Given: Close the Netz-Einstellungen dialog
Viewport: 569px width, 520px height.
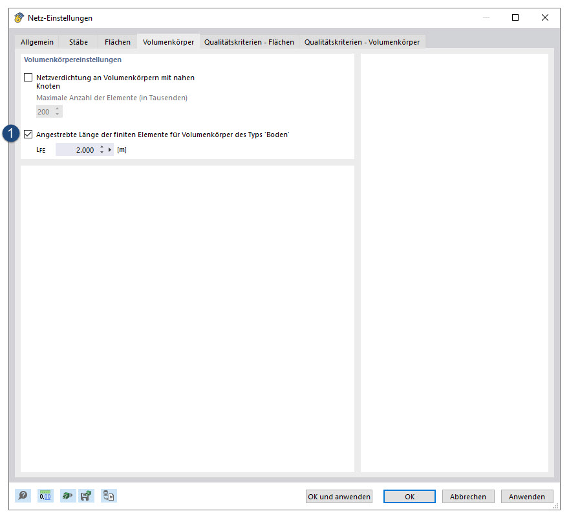Looking at the screenshot, I should (544, 17).
